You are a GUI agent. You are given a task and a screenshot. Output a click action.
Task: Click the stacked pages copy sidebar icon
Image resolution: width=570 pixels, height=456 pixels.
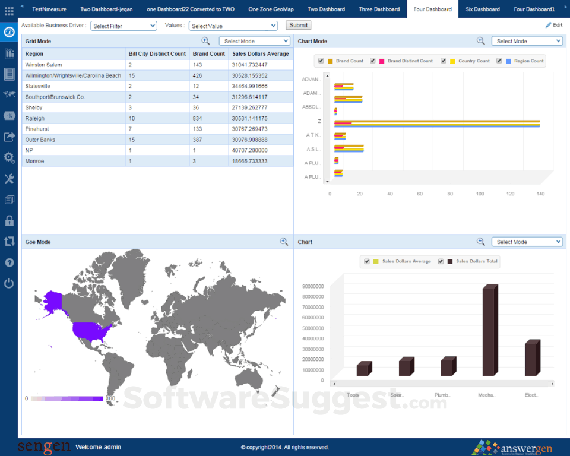tap(9, 199)
